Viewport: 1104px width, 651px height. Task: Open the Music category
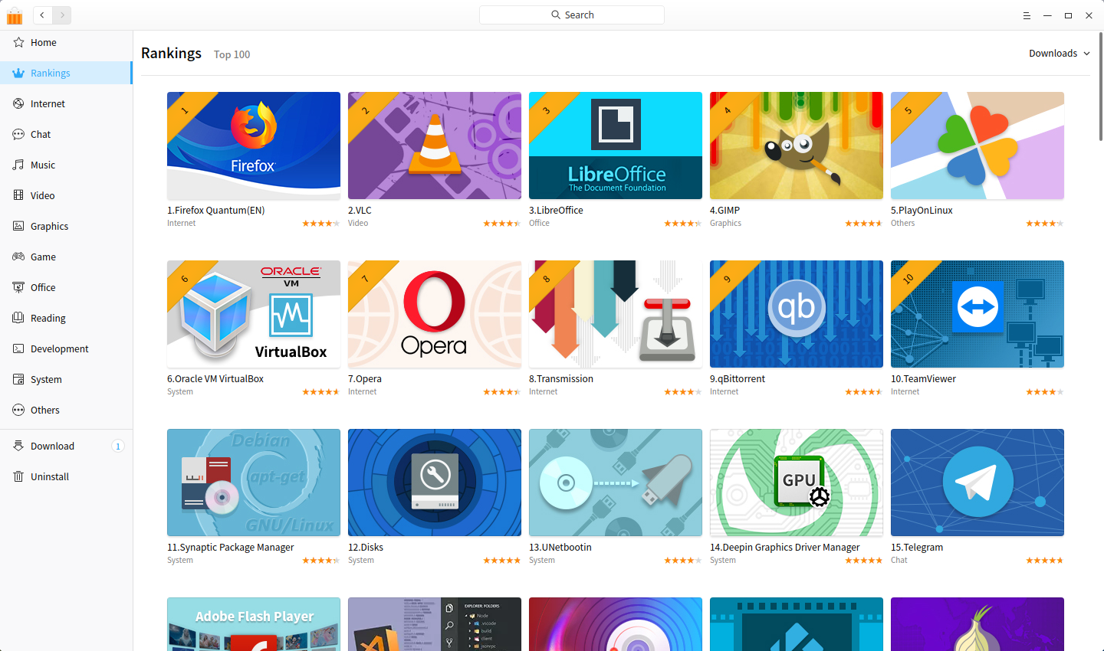66,165
